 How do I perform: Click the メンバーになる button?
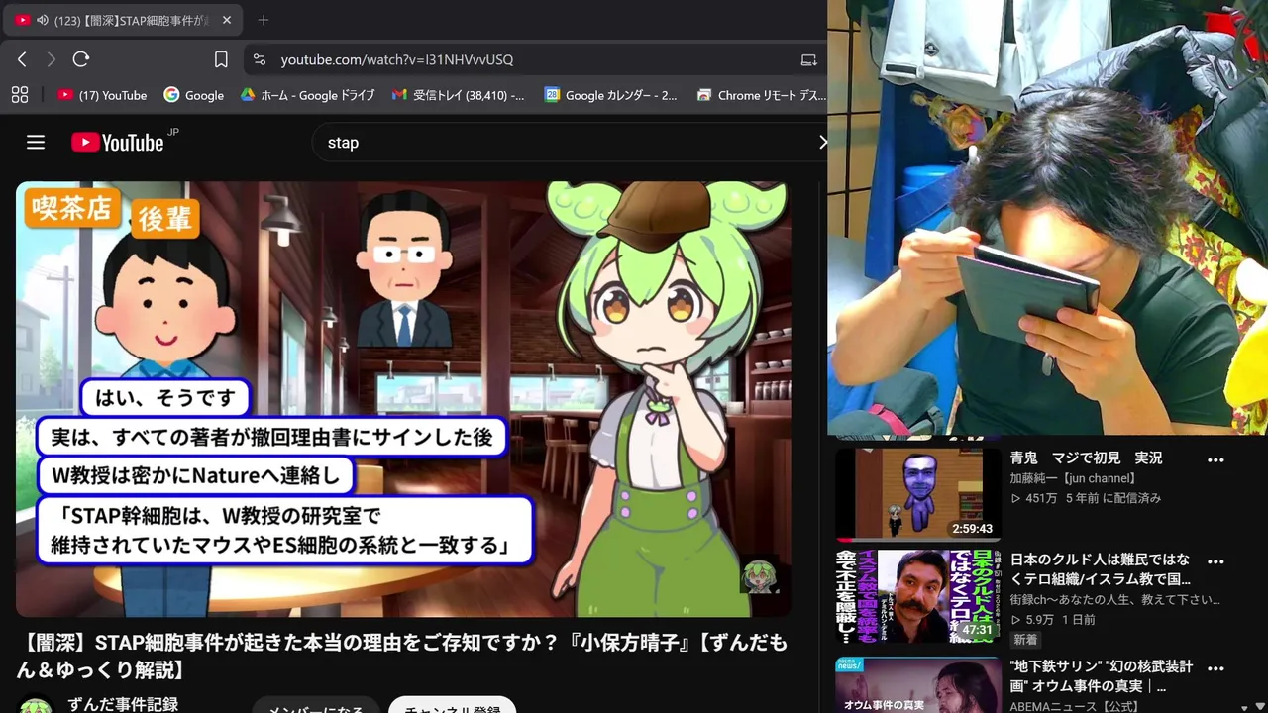click(316, 706)
